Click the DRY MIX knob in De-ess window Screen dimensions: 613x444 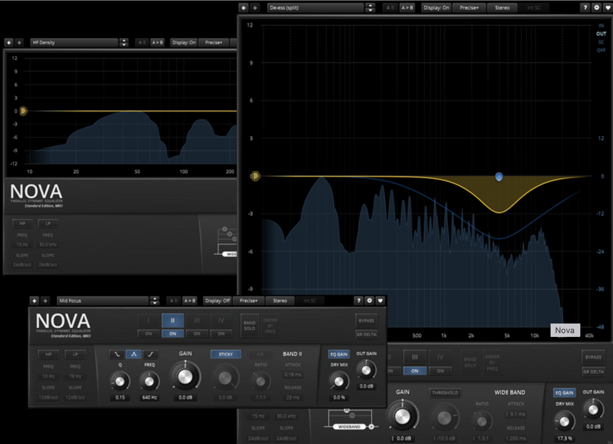click(564, 421)
